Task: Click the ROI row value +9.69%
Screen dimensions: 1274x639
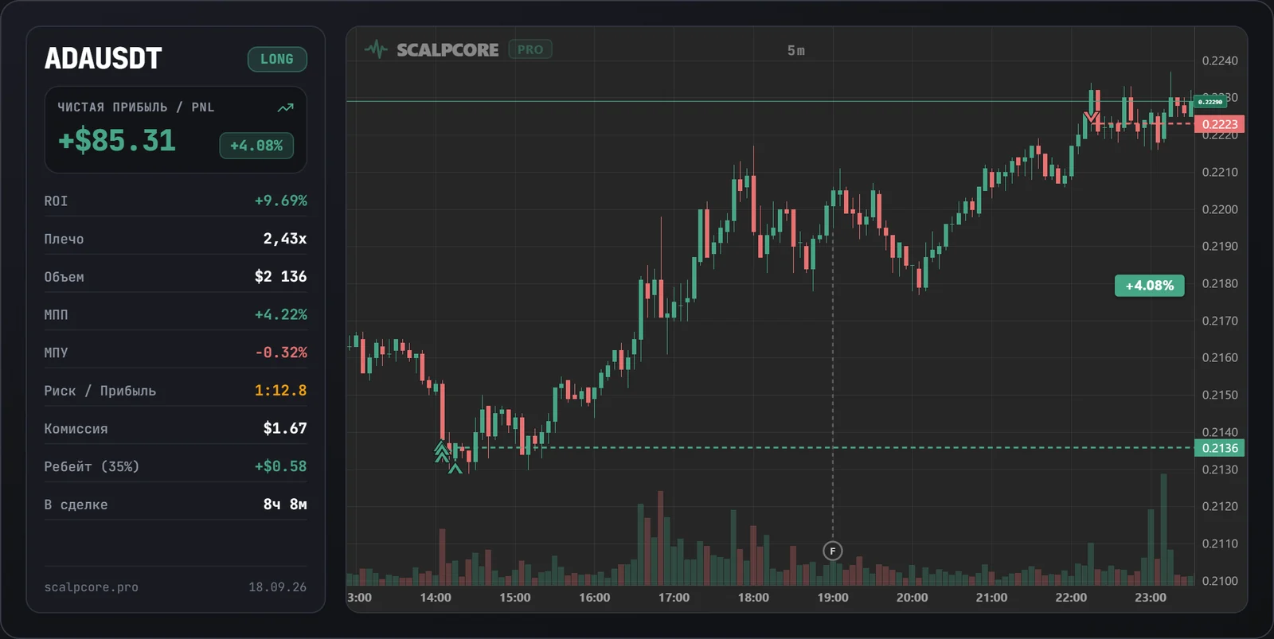Action: [x=280, y=201]
